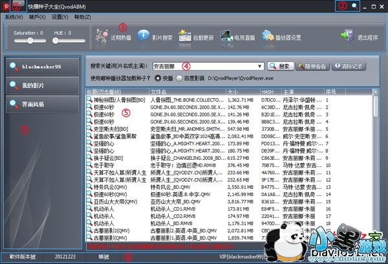Click the title bar magnifier search icon
Image resolution: width=388 pixels, height=264 pixels.
(355, 6)
